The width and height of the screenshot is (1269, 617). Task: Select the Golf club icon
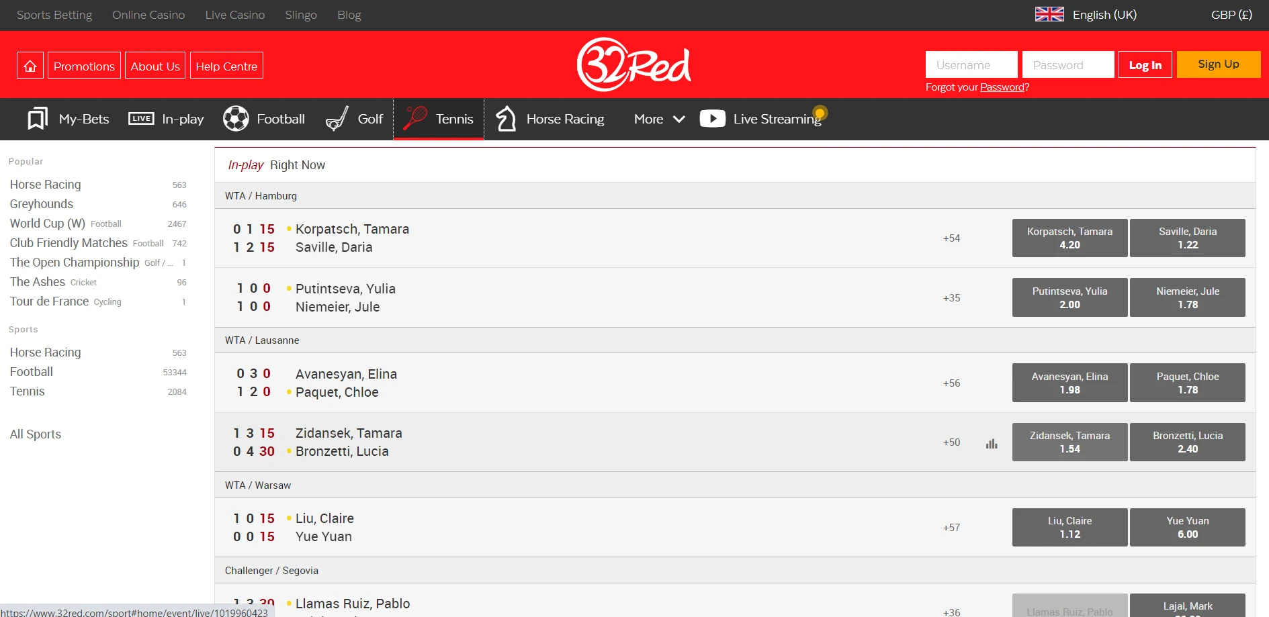point(337,119)
